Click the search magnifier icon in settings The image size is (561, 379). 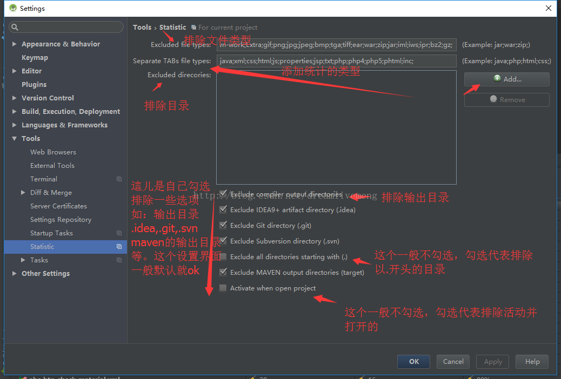coord(15,27)
